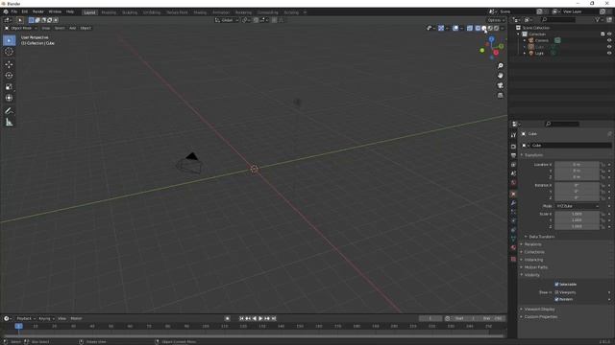Open the viewport Options dropdown
Viewport: 615px width, 345px height.
[x=496, y=20]
